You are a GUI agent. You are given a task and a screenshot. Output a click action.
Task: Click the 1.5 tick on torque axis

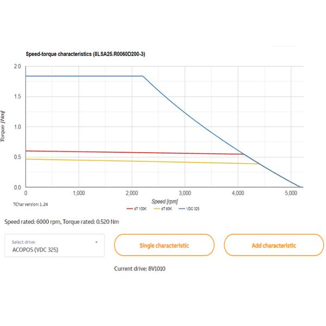(17, 97)
